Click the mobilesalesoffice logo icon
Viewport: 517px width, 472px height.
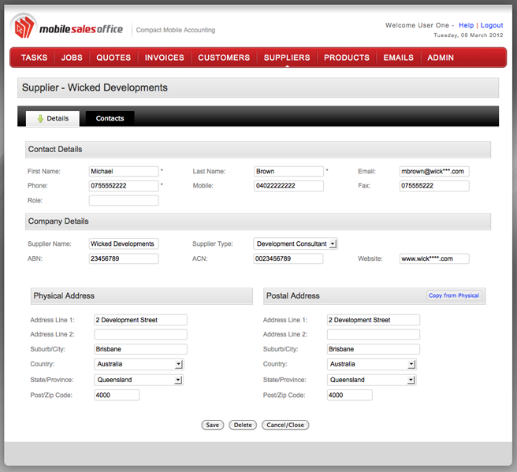(x=23, y=26)
